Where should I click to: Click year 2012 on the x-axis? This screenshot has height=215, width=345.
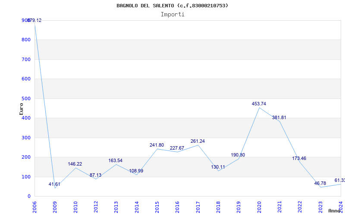click(x=96, y=207)
